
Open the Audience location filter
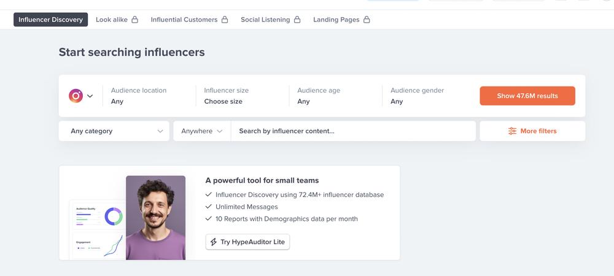click(149, 96)
